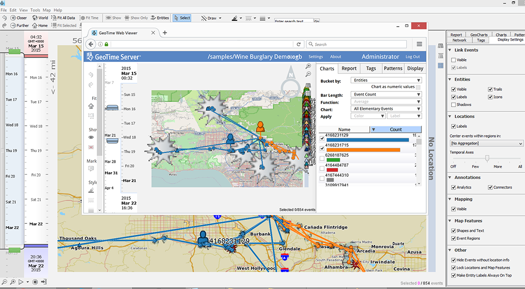The width and height of the screenshot is (525, 289).
Task: Open the Map menu
Action: point(47,10)
